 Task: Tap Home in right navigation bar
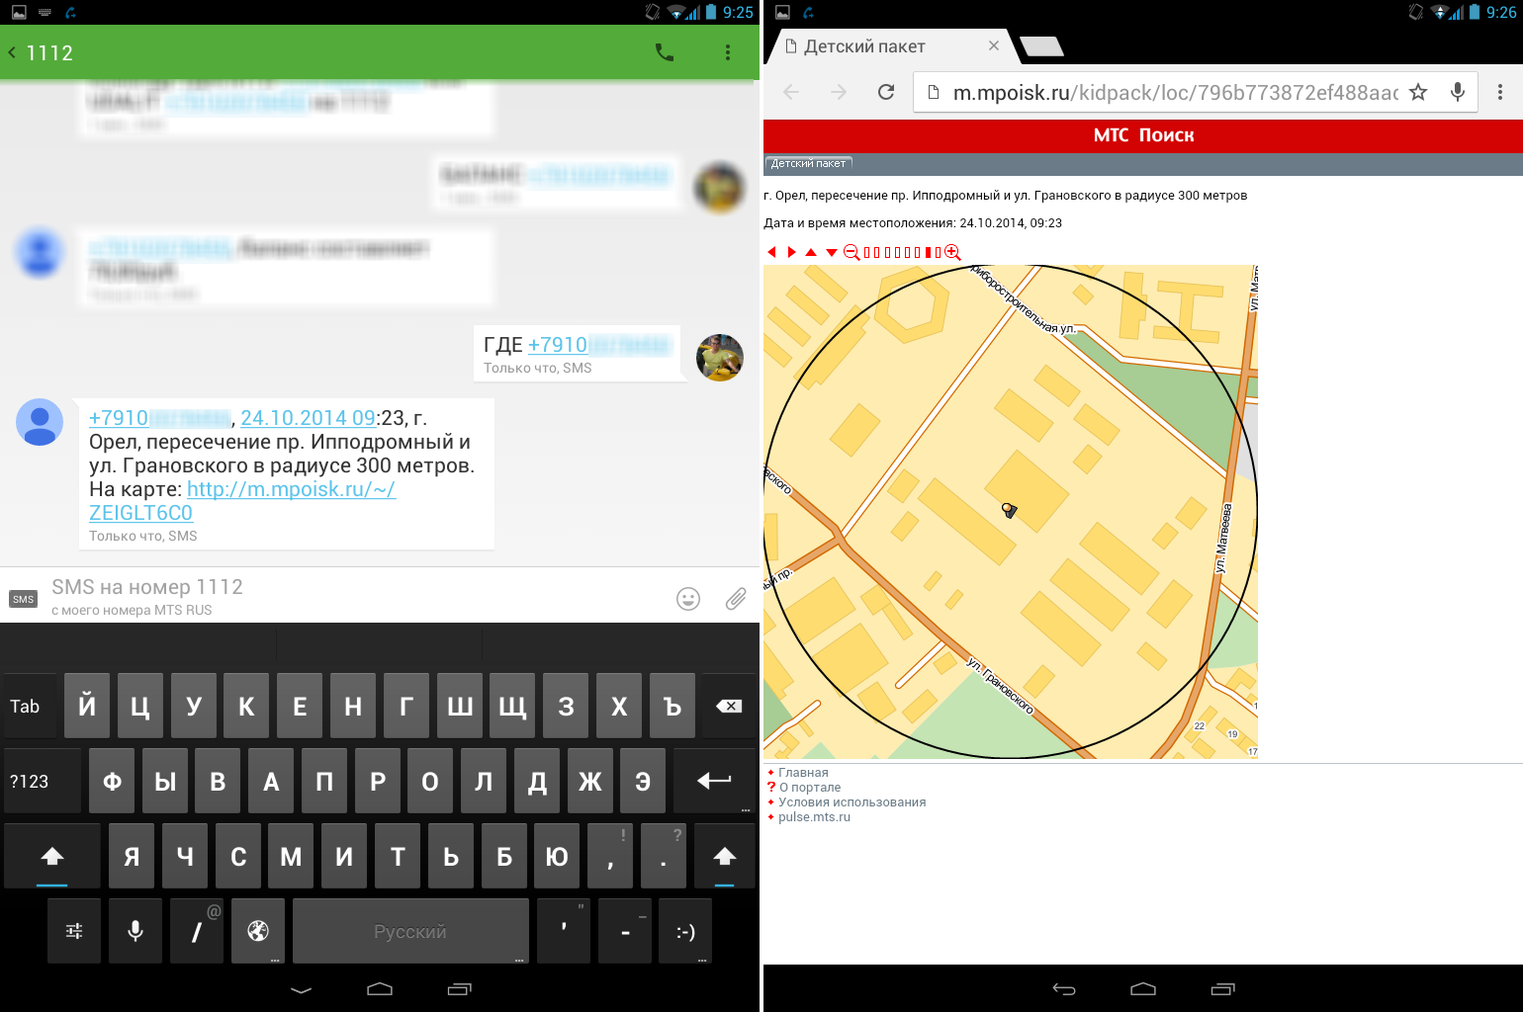(x=1143, y=989)
